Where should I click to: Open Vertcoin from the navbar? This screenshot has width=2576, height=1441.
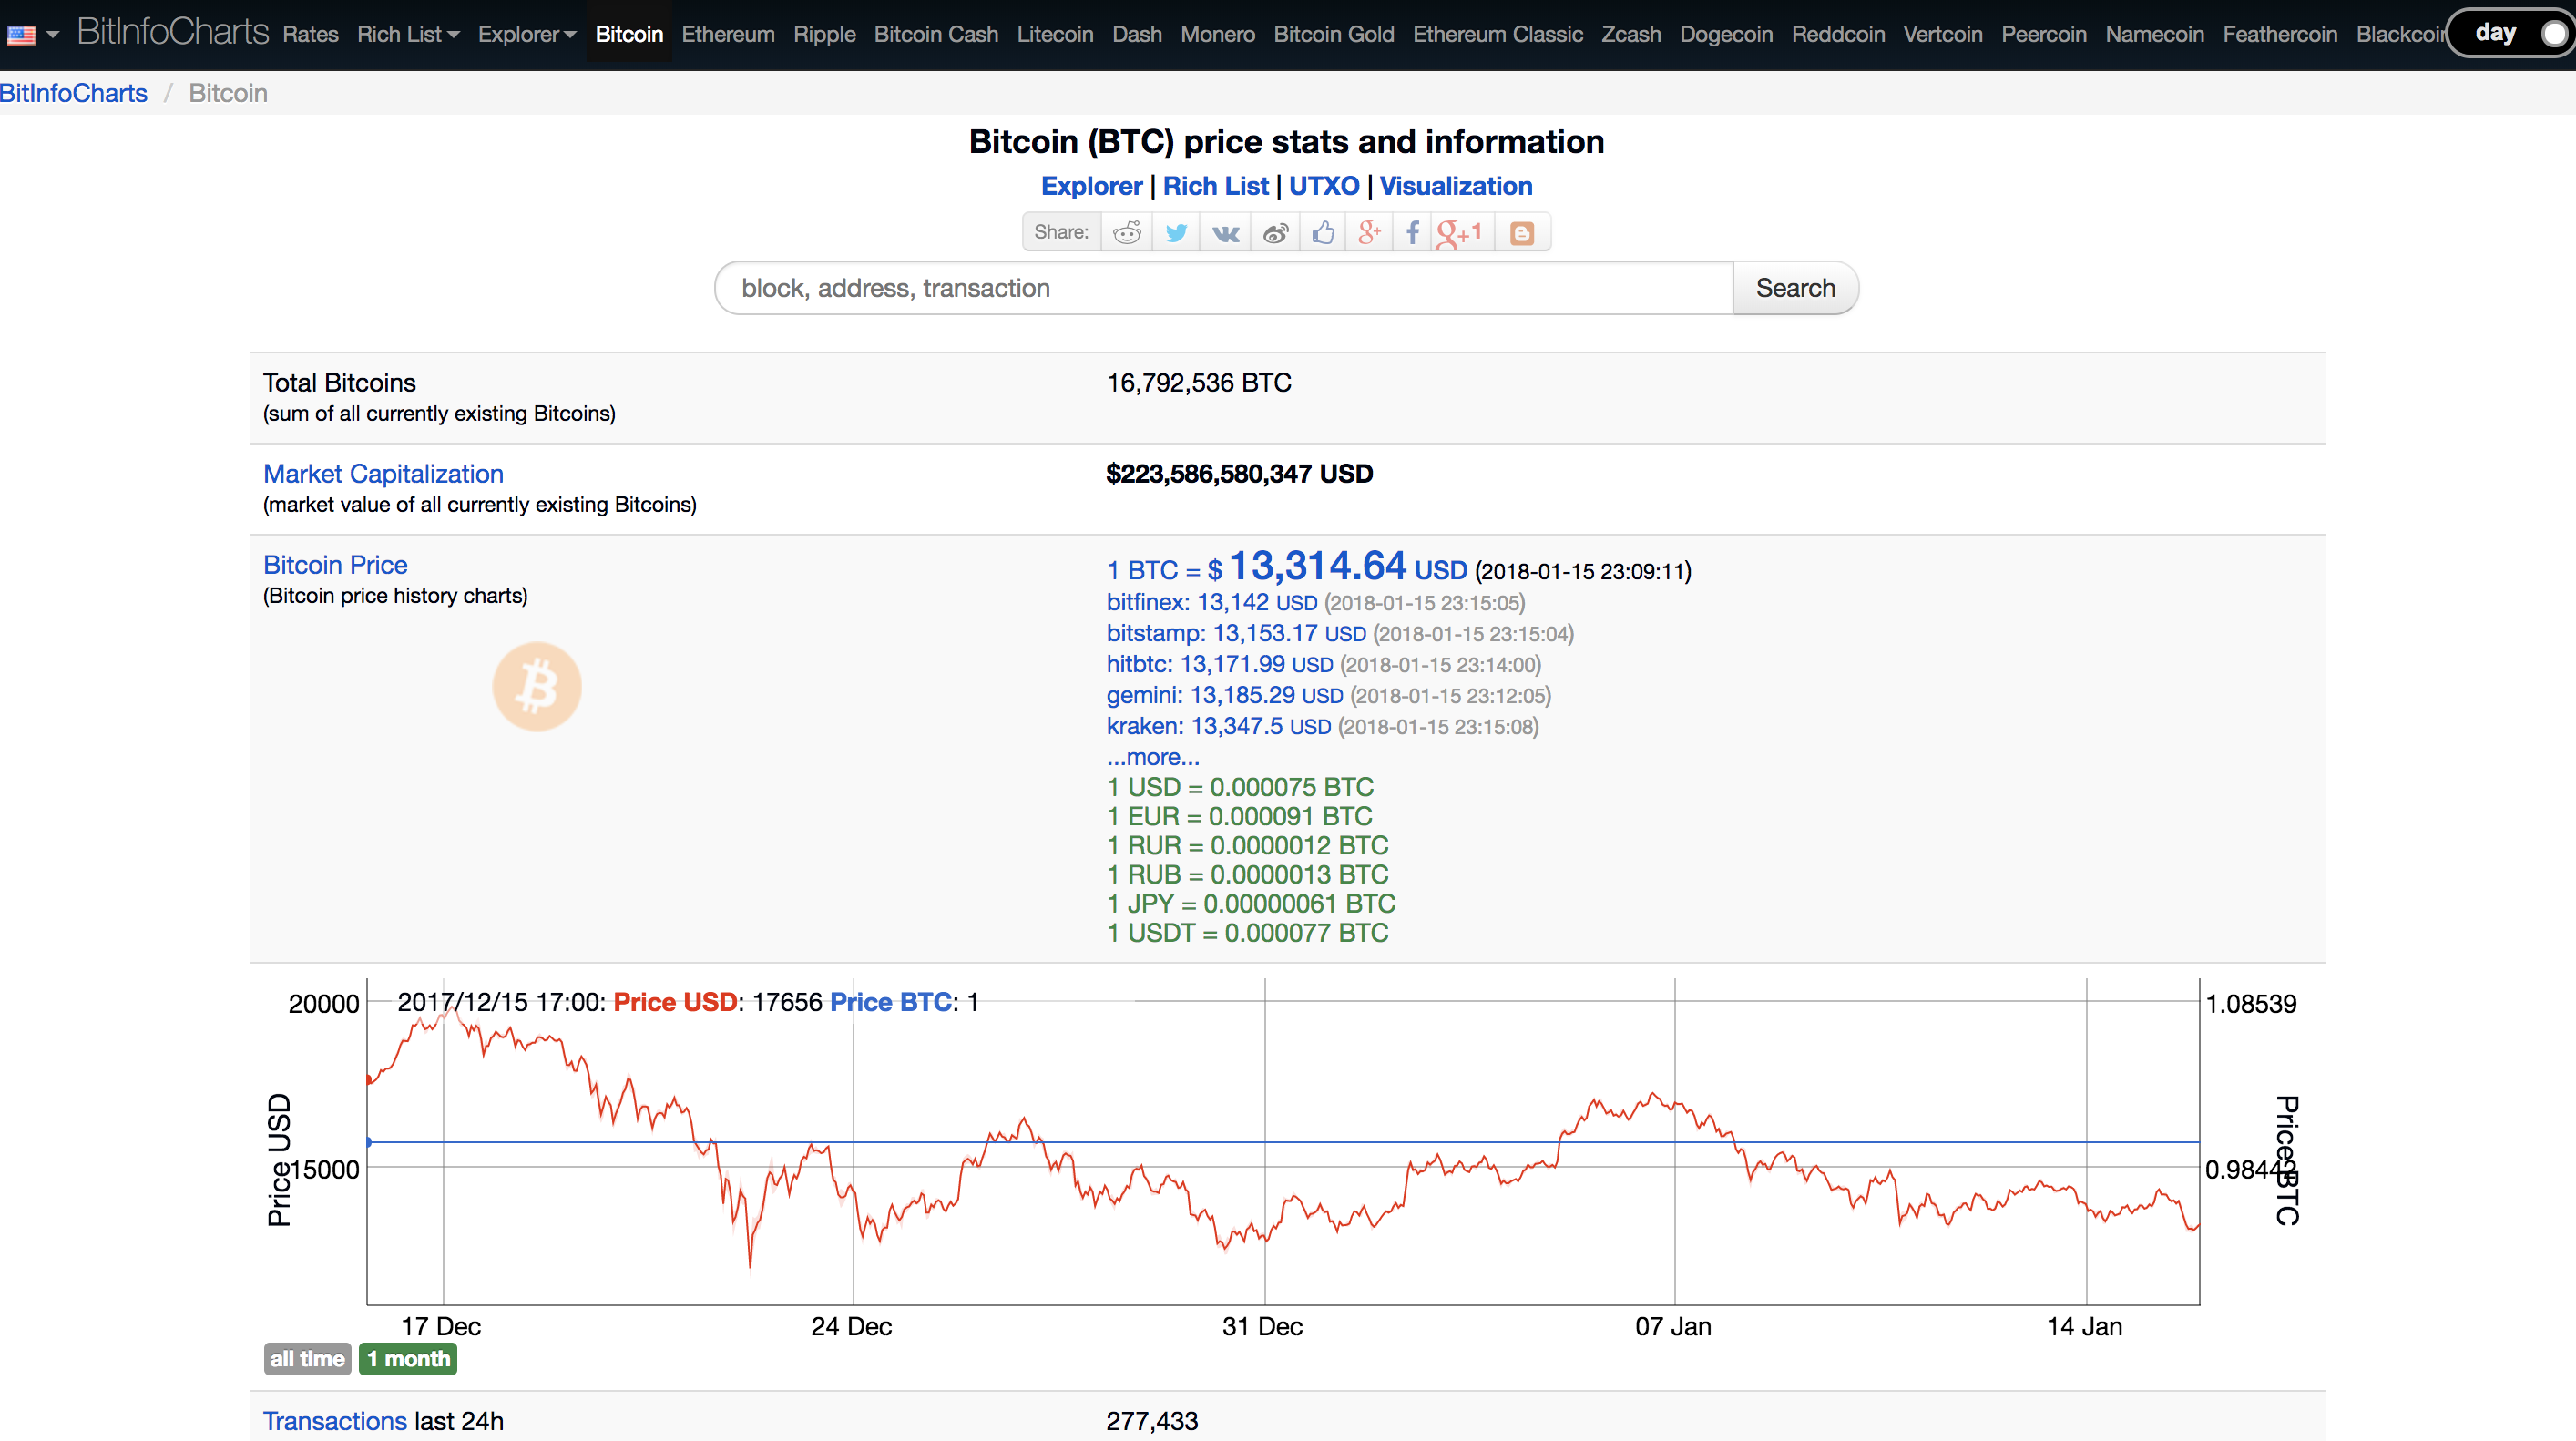(1943, 34)
